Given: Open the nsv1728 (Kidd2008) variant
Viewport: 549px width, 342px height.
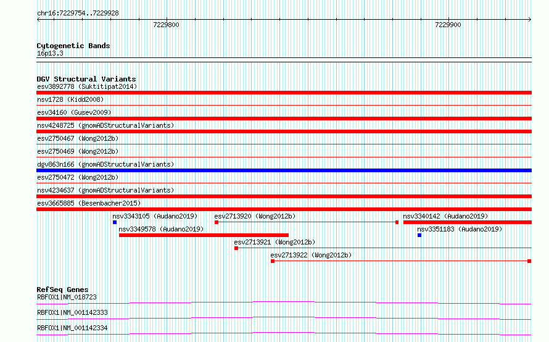Looking at the screenshot, I should [70, 99].
